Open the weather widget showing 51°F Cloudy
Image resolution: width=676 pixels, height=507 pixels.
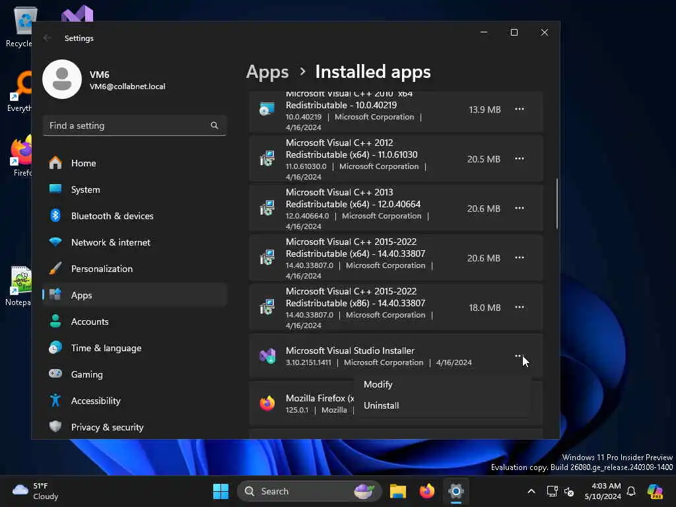pos(36,491)
